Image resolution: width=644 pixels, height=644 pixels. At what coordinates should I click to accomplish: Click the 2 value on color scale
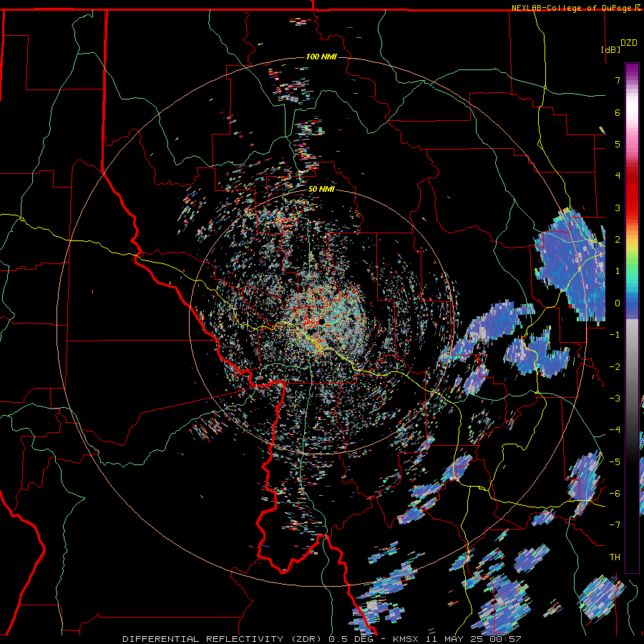(618, 240)
